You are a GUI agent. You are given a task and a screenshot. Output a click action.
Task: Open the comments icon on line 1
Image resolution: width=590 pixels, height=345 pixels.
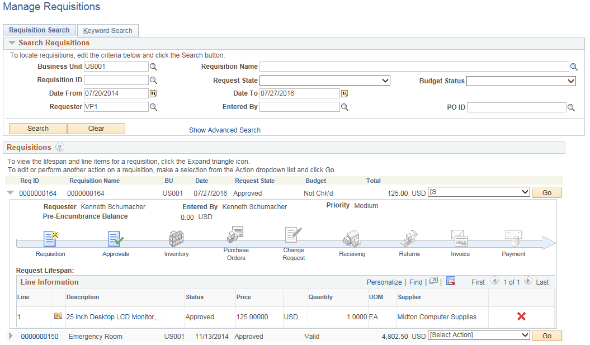click(x=58, y=316)
